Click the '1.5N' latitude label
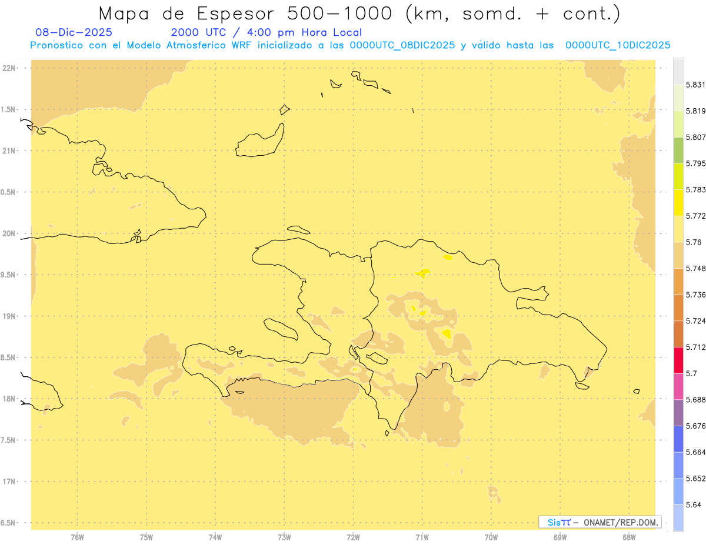Screen dimensions: 706x545 pos(8,109)
